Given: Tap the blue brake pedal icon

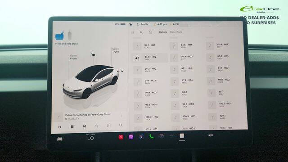Looking at the screenshot, I should tap(60, 36).
